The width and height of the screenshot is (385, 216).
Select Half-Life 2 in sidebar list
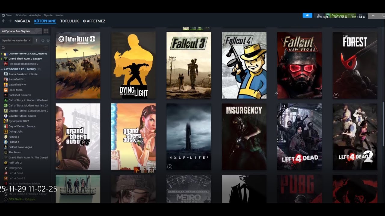tap(15, 163)
